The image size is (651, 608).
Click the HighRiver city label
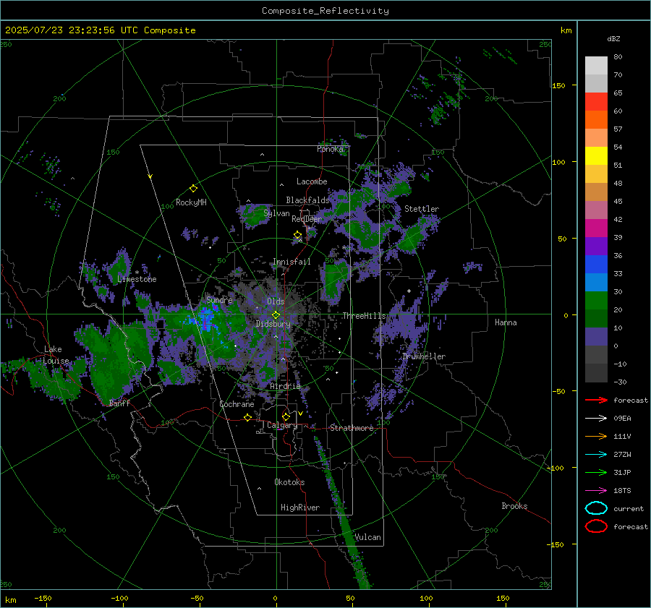pyautogui.click(x=300, y=508)
